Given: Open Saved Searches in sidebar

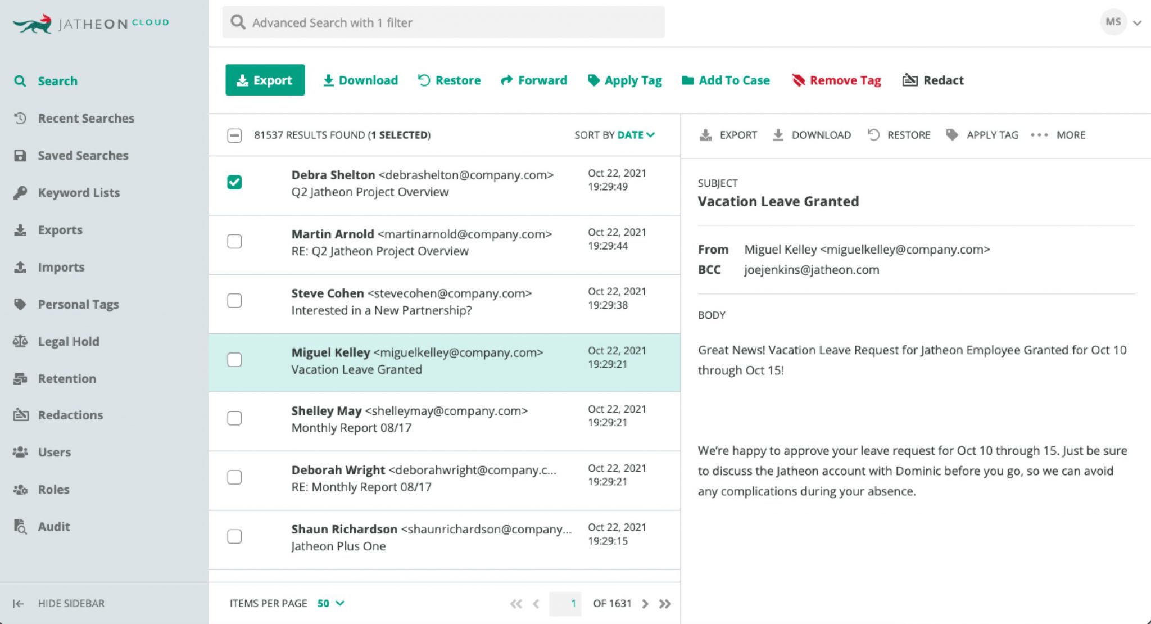Looking at the screenshot, I should click(83, 155).
